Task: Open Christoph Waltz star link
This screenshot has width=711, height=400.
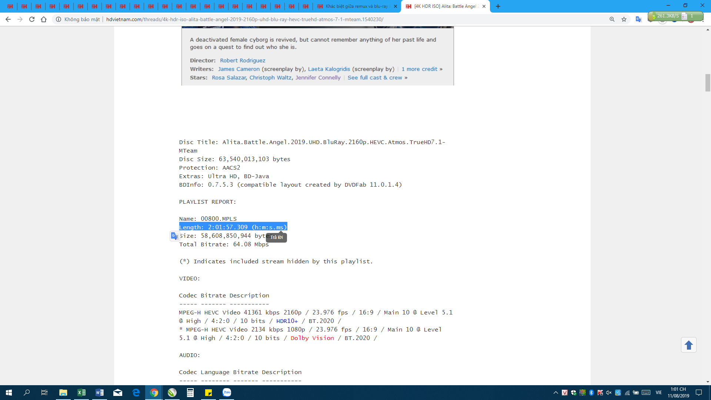Action: (270, 77)
